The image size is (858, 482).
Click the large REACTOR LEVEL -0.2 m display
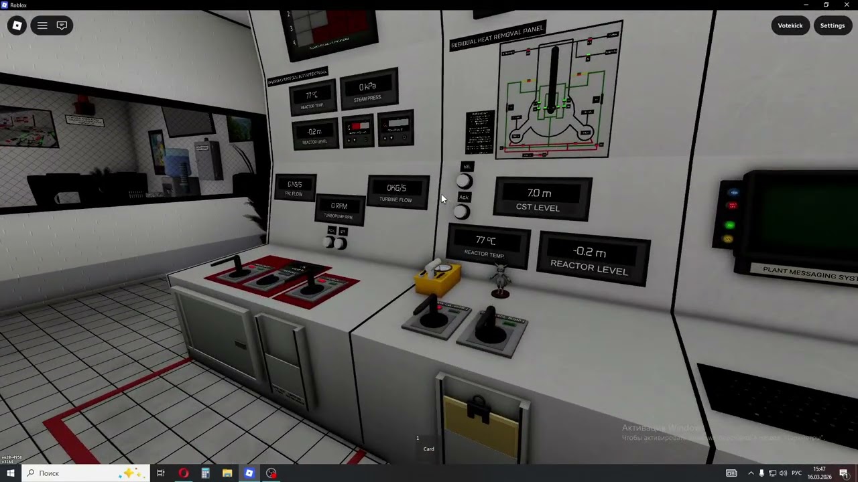[x=593, y=260]
